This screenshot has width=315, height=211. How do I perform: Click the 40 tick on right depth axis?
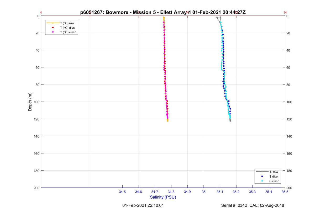tap(288, 50)
